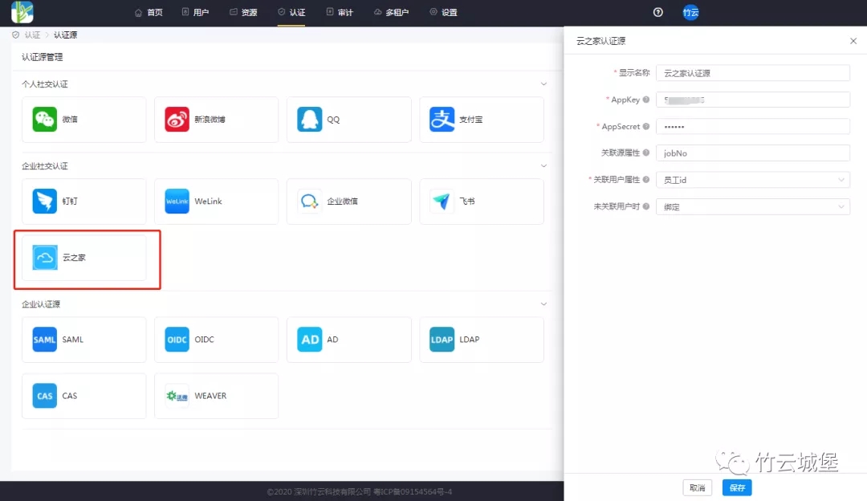Select the Feishu (飞书) icon
Screen dimensions: 867x501
(442, 202)
